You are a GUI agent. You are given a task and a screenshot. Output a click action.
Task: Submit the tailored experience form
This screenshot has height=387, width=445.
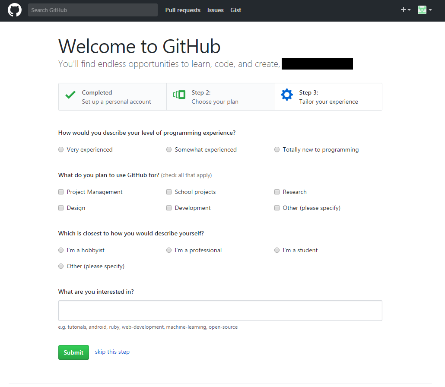tap(73, 352)
